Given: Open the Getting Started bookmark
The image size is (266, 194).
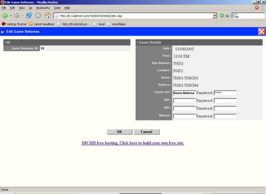Looking at the screenshot, I should point(14,24).
